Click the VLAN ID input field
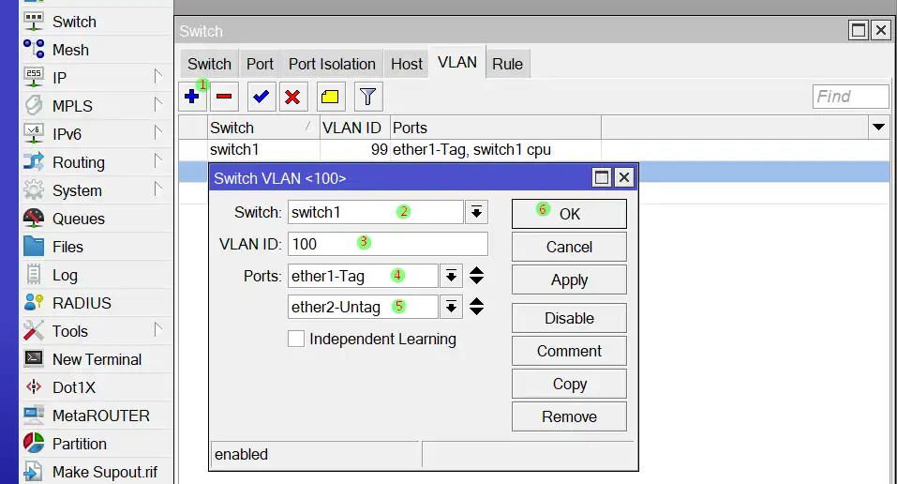This screenshot has width=897, height=484. coord(387,244)
